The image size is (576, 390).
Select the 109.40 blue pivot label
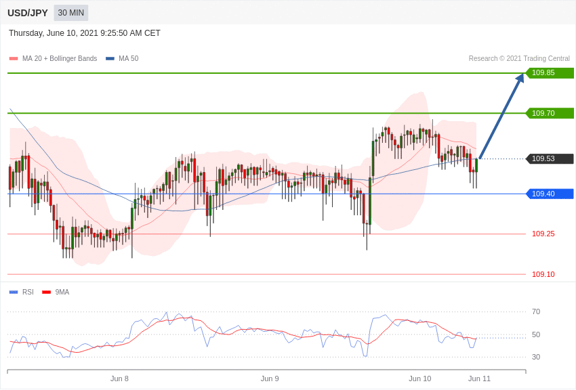550,194
